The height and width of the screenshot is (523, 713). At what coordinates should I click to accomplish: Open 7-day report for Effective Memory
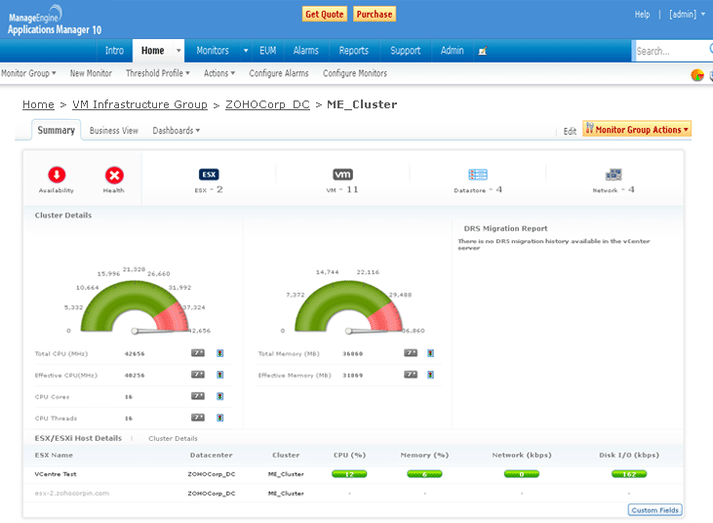[x=411, y=375]
